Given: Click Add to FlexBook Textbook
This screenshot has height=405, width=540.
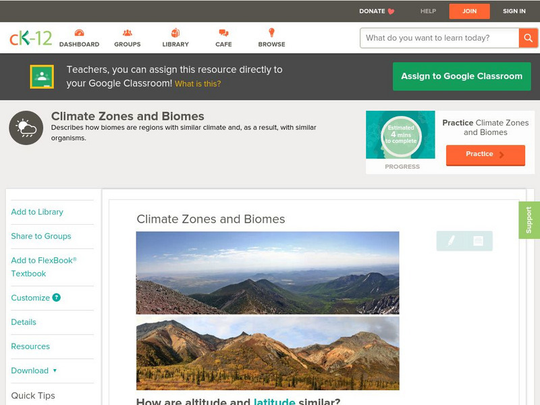Looking at the screenshot, I should click(44, 267).
